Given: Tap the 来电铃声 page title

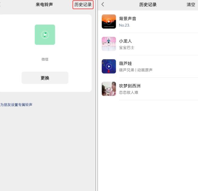Looking at the screenshot, I should click(x=44, y=5).
